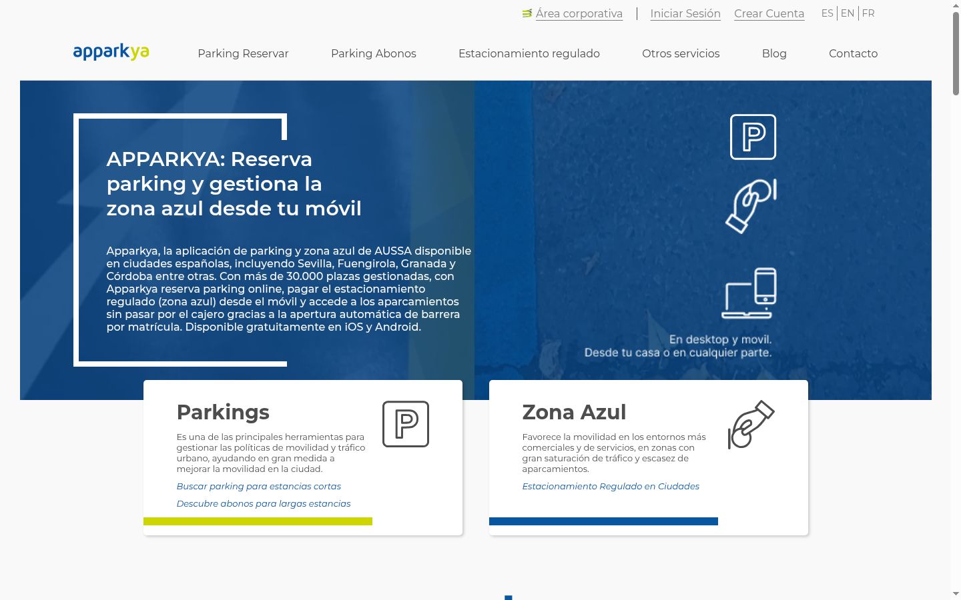The image size is (961, 600).
Task: Click the APPARKYA banner headline text
Action: pos(234,183)
